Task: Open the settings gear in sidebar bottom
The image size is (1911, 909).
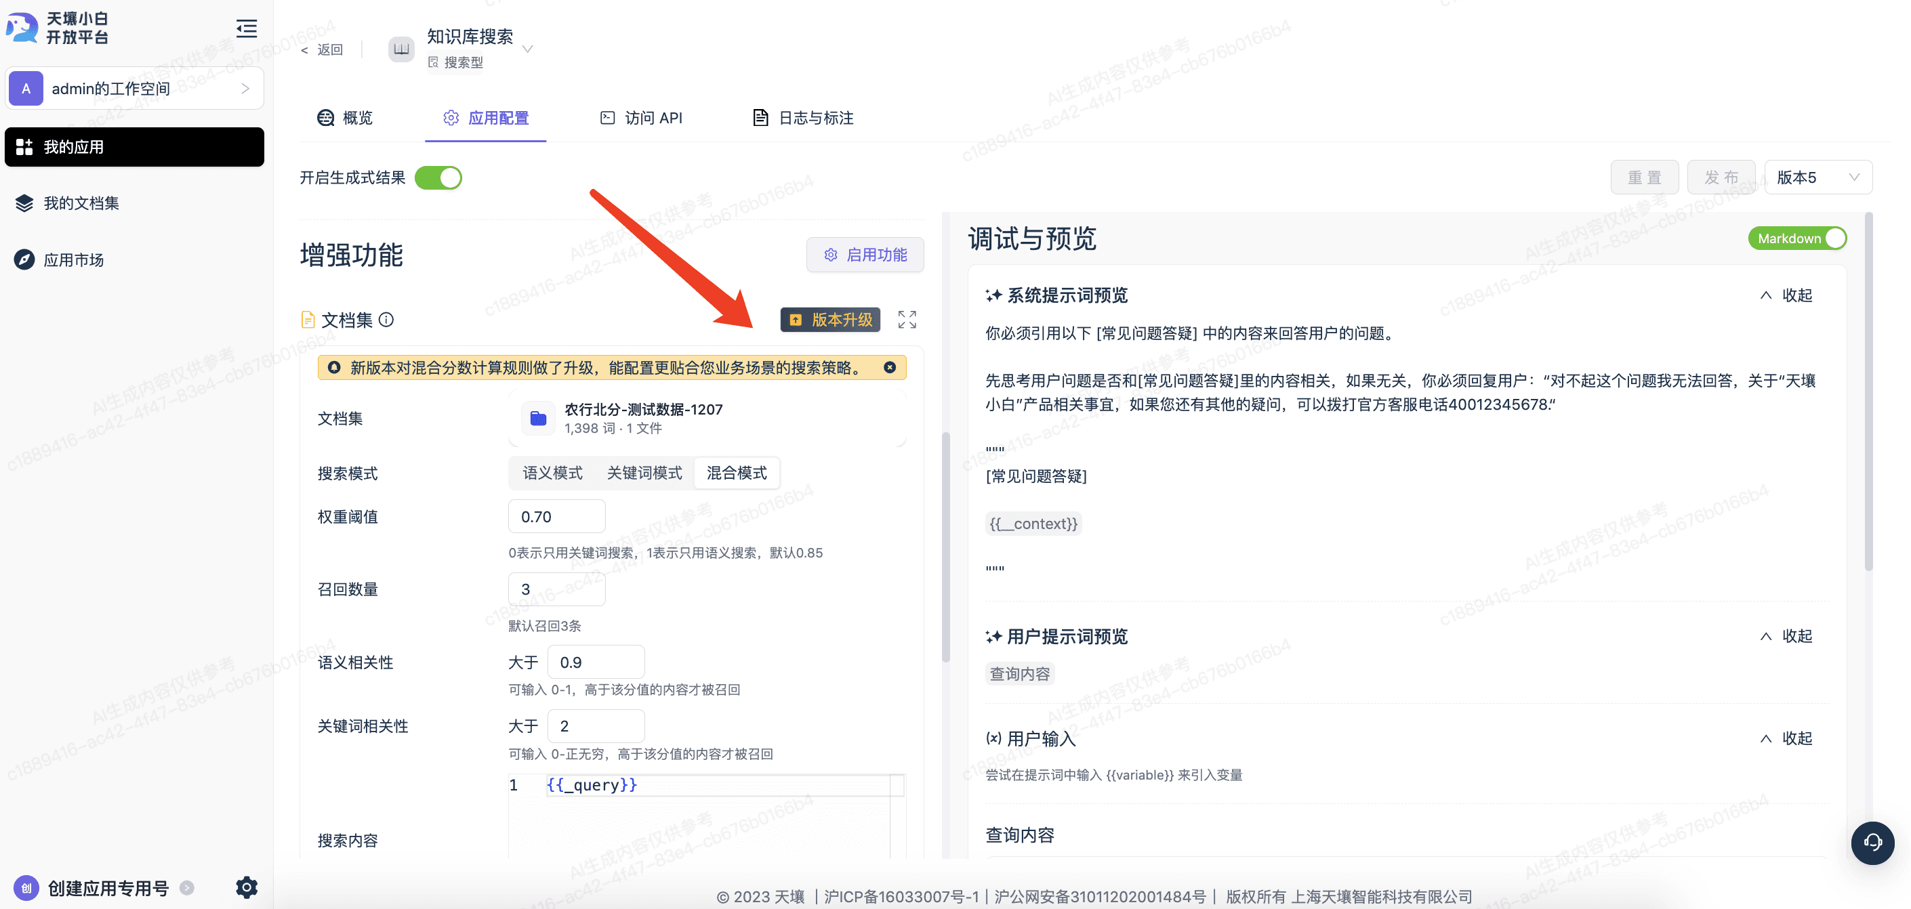Action: pyautogui.click(x=246, y=887)
